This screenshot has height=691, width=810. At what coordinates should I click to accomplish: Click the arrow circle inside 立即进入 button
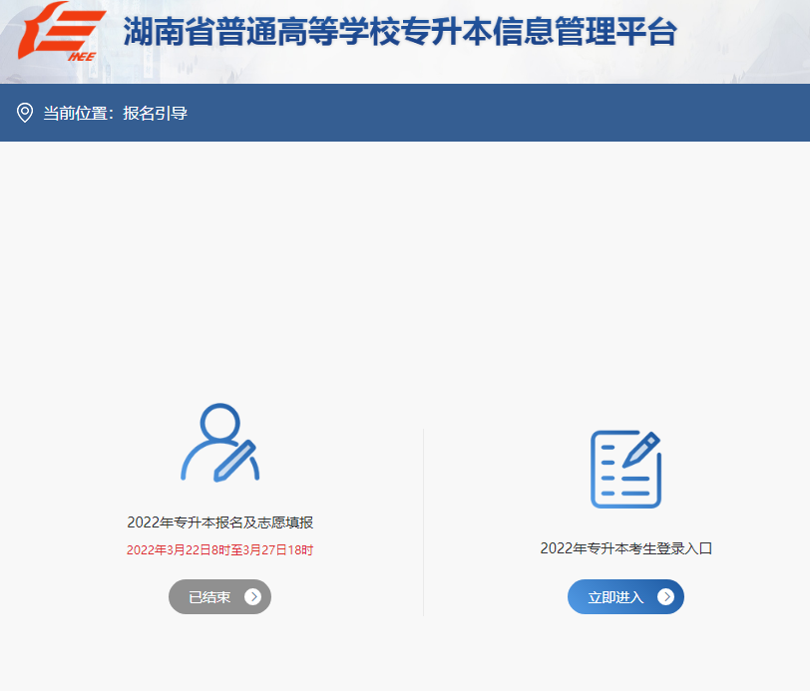[665, 597]
